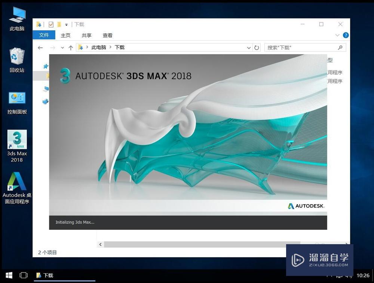Close the 下载 Explorer window
This screenshot has width=374, height=283.
[340, 24]
